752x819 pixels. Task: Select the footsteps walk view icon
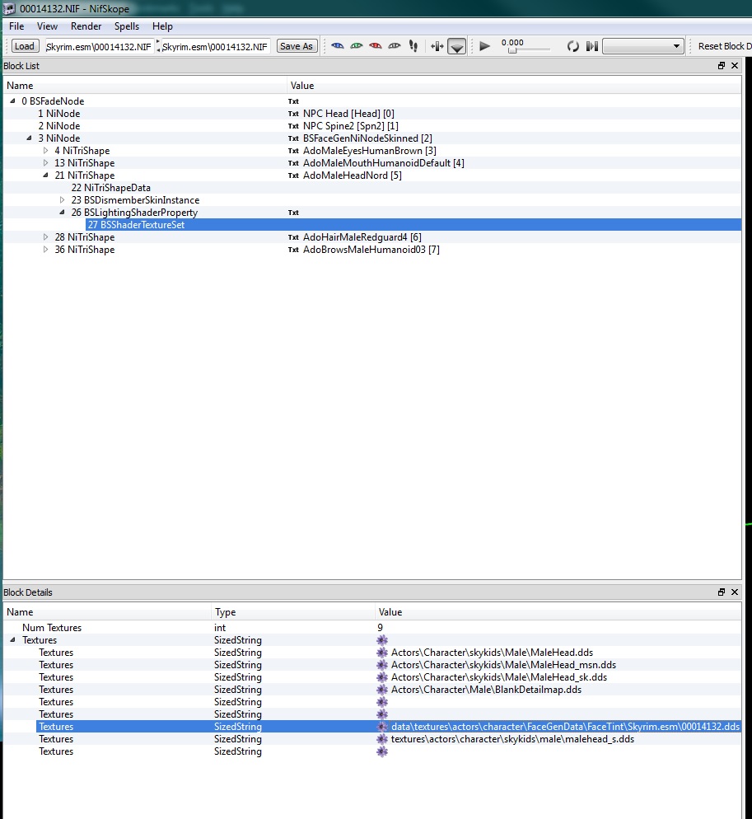tap(413, 46)
